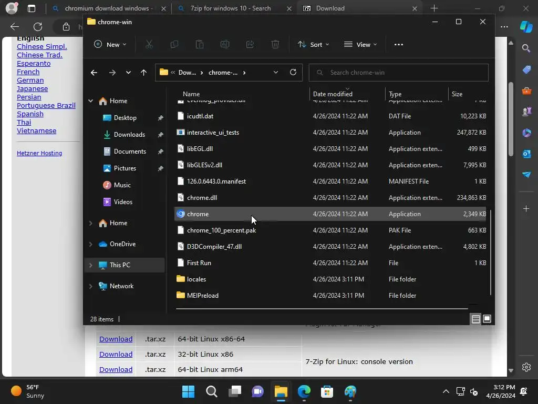The height and width of the screenshot is (404, 538).
Task: Open recent locations dropdown arrow
Action: [128, 73]
